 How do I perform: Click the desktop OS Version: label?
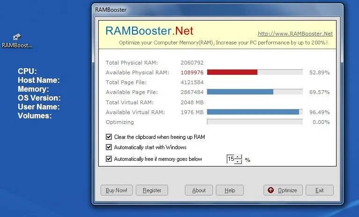[x=39, y=98]
